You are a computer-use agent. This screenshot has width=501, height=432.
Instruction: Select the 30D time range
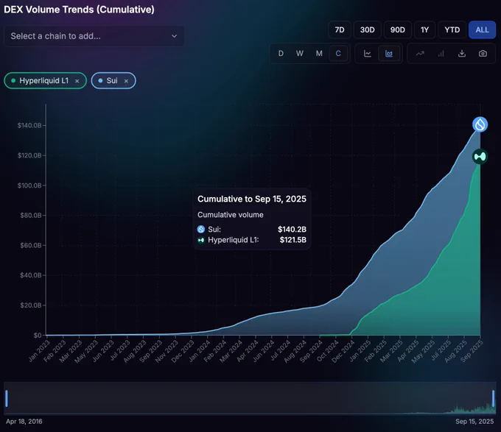pos(367,30)
